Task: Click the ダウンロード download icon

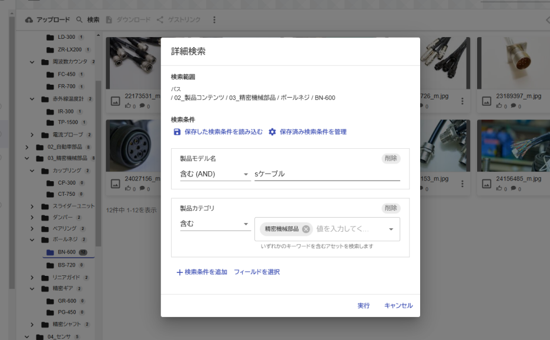Action: 109,19
